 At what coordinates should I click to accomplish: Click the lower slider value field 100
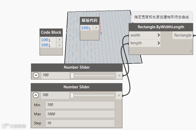pyautogui.click(x=55, y=95)
